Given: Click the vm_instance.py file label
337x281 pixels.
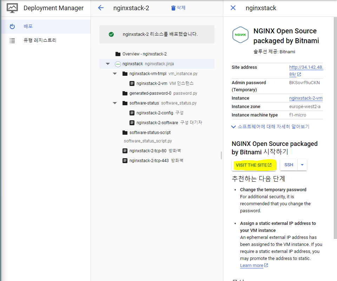Looking at the screenshot, I should click(183, 74).
